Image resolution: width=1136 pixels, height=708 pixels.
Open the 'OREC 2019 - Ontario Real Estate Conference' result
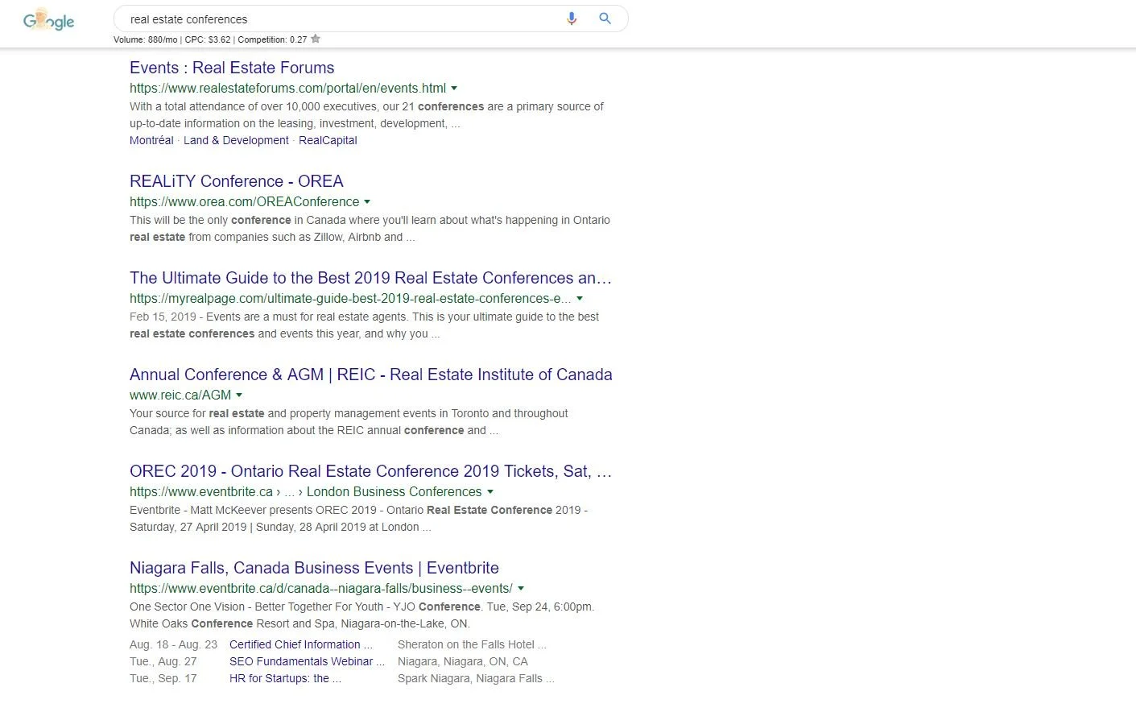click(x=370, y=471)
